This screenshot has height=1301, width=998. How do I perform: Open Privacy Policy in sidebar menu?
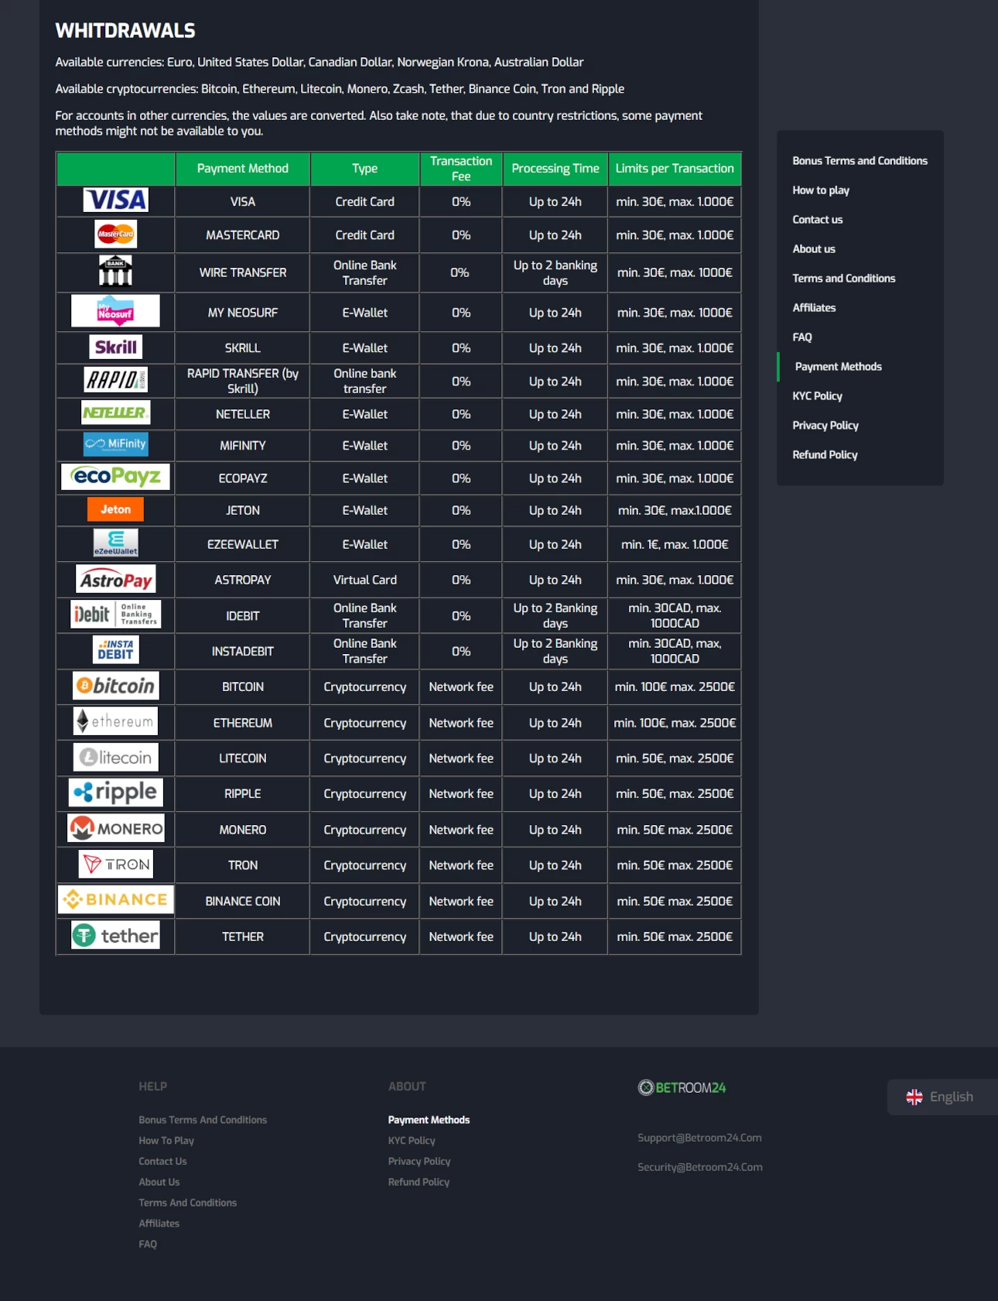[x=825, y=426]
